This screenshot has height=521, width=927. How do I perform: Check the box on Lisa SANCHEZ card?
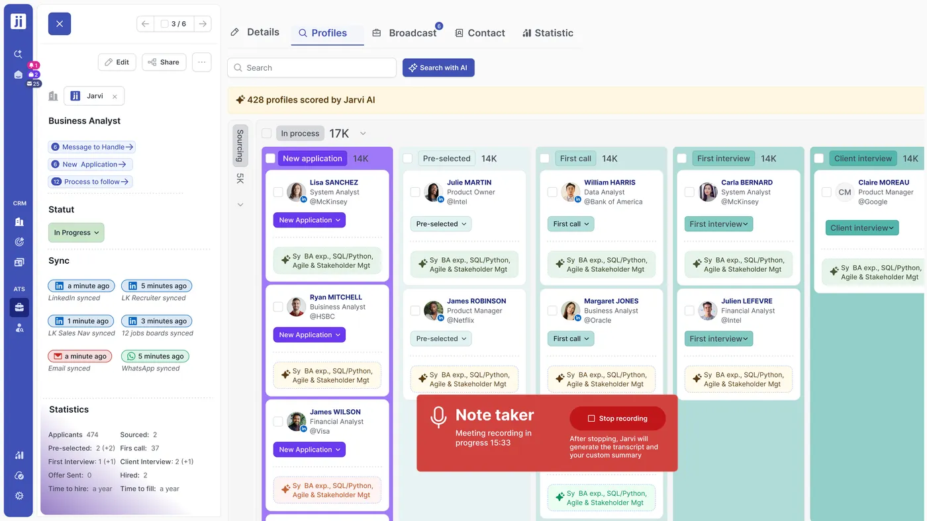click(278, 192)
